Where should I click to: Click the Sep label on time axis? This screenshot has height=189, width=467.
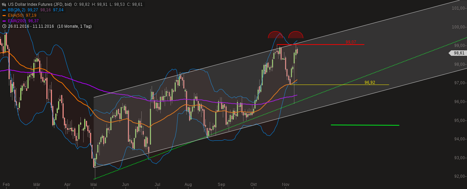click(x=221, y=185)
